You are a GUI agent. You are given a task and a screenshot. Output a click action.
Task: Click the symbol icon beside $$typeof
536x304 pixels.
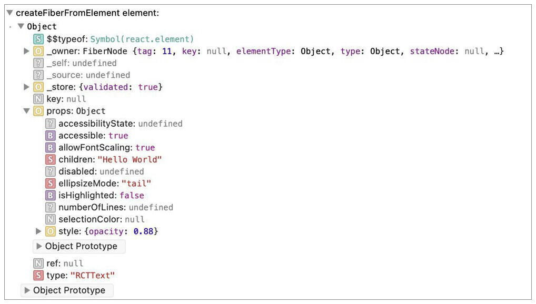pyautogui.click(x=38, y=39)
